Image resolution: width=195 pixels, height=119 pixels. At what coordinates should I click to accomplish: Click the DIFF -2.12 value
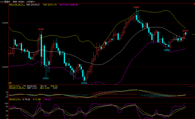pyautogui.click(x=32, y=88)
